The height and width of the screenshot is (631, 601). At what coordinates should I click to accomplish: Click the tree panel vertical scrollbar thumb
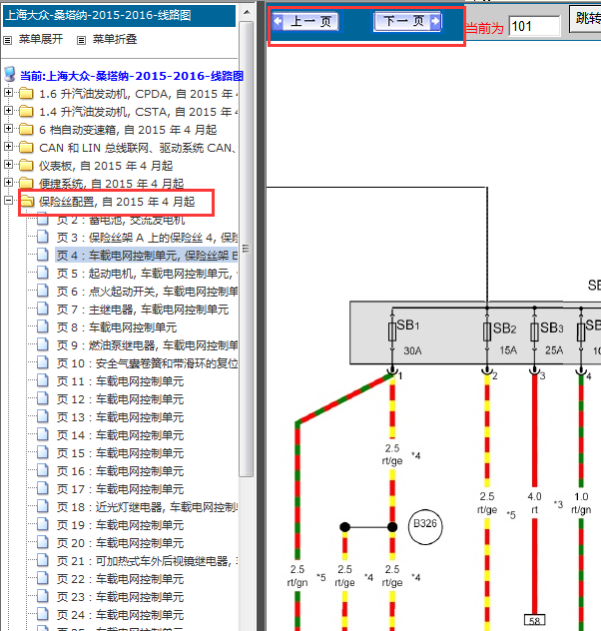tap(247, 249)
